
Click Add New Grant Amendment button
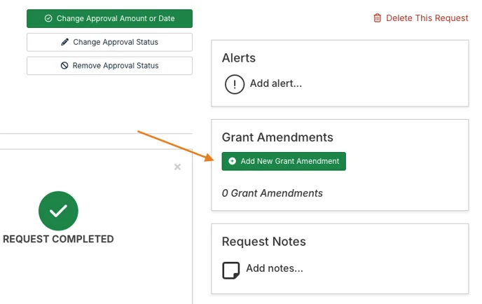tap(284, 161)
